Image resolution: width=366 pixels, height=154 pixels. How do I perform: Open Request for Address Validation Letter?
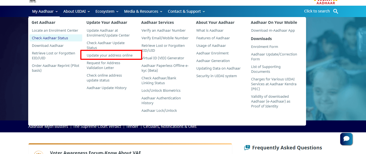(103, 65)
